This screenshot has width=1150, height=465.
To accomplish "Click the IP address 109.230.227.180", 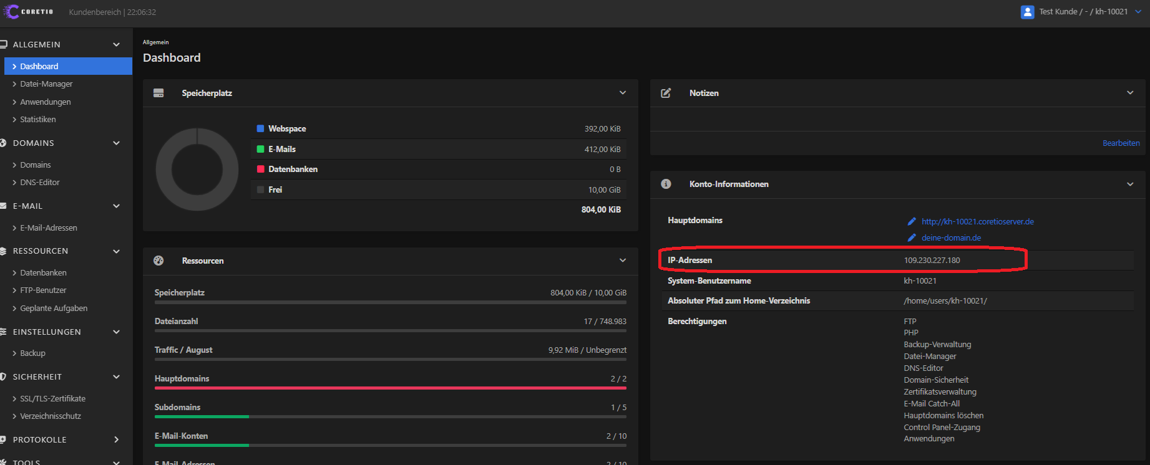I will 932,260.
